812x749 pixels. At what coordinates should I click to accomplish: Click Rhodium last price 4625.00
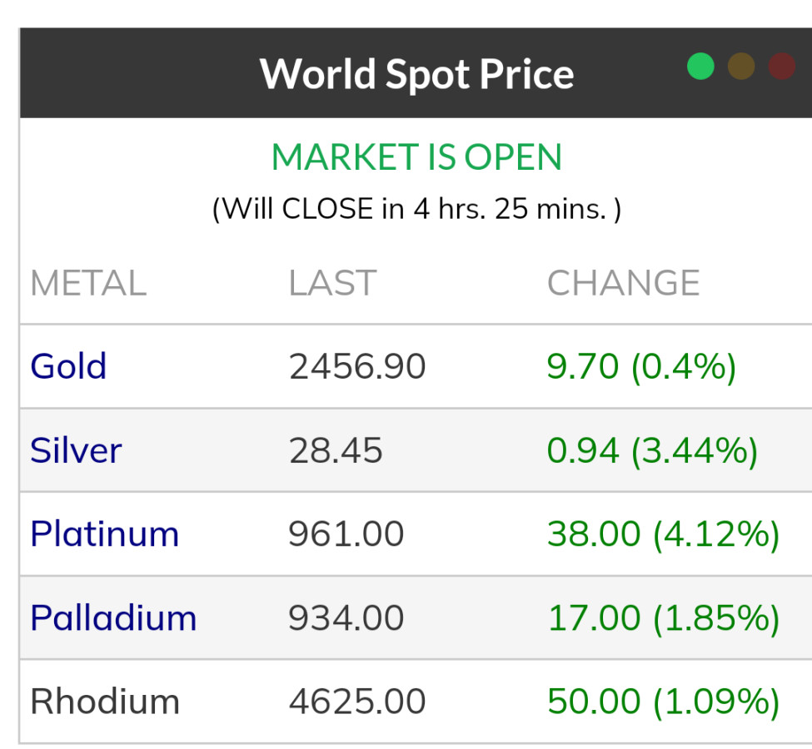(357, 702)
